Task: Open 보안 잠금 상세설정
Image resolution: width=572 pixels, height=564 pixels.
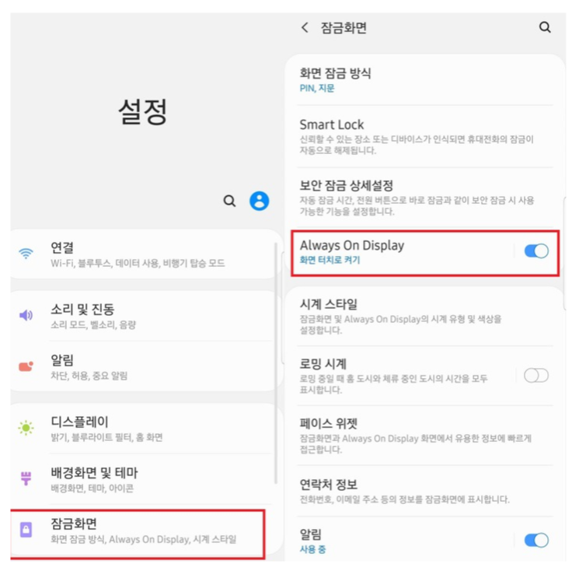Action: pos(425,198)
